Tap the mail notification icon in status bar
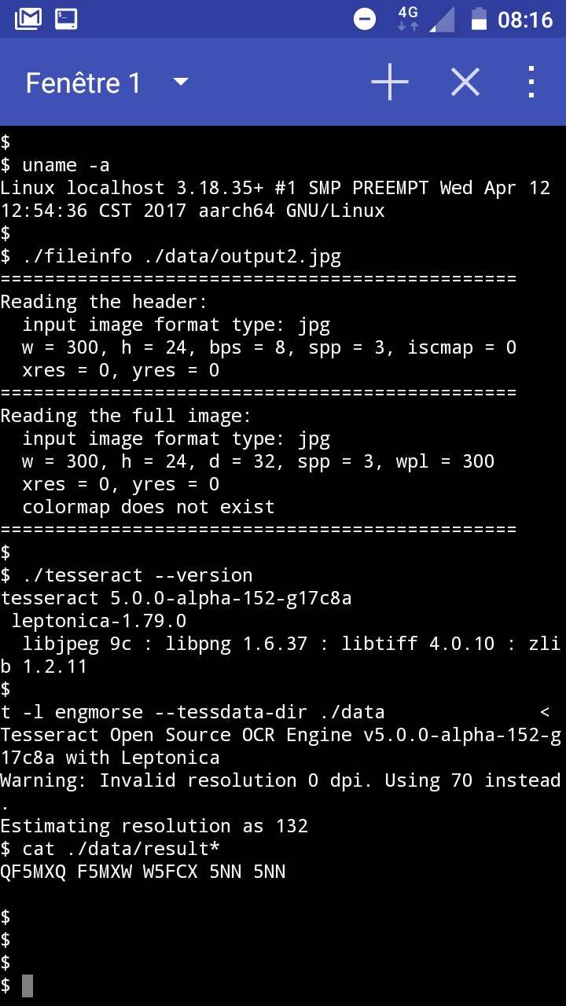The image size is (566, 1006). point(28,19)
